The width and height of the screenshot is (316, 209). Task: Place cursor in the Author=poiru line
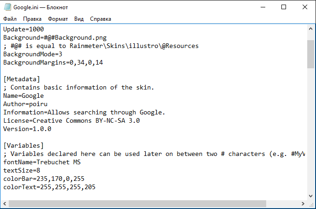tap(25, 104)
